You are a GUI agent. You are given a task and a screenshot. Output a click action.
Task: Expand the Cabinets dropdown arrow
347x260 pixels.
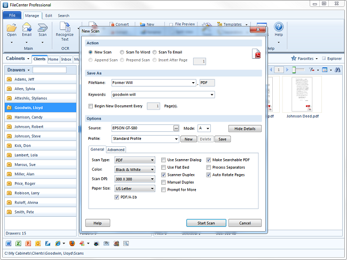pos(28,59)
